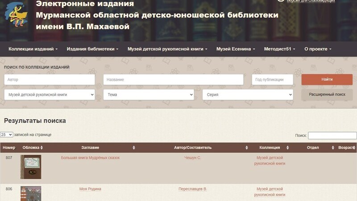Open the visually impaired version link

coord(311,1)
